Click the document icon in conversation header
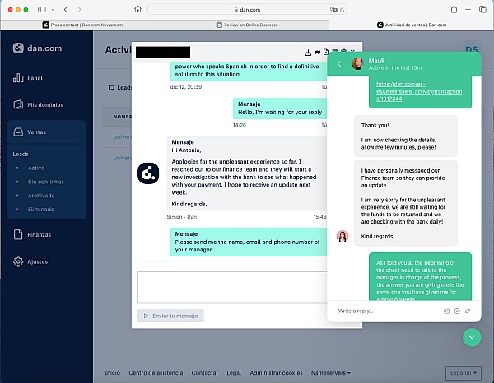This screenshot has height=383, width=494. pyautogui.click(x=326, y=53)
